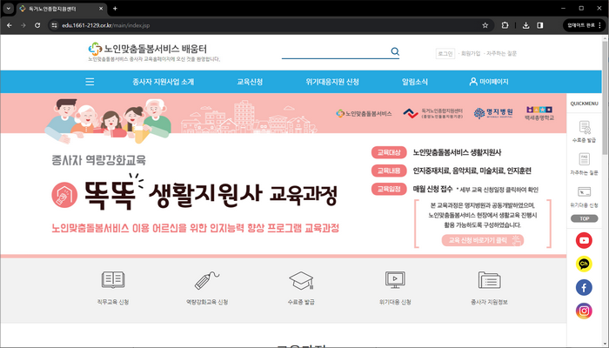Screen dimensions: 609x348
Task: Click the site search input field
Action: pos(335,52)
